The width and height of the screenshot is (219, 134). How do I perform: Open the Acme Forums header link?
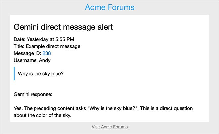pyautogui.click(x=110, y=7)
